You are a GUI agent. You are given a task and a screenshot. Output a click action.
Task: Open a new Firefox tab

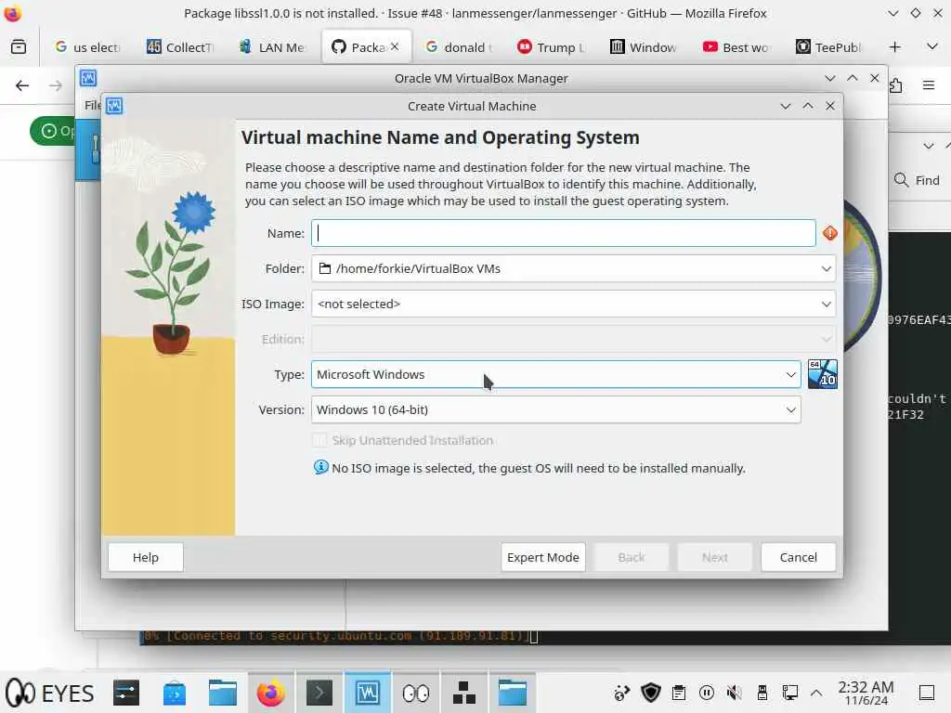[x=894, y=47]
